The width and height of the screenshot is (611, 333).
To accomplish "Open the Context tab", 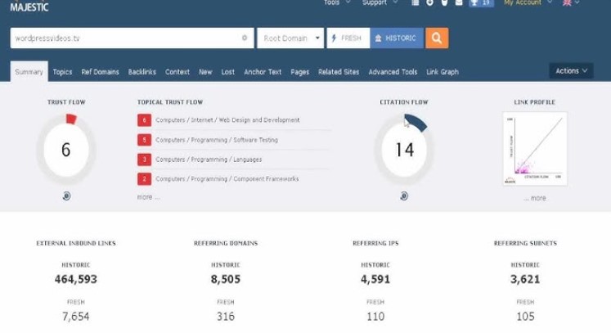I will (x=177, y=72).
